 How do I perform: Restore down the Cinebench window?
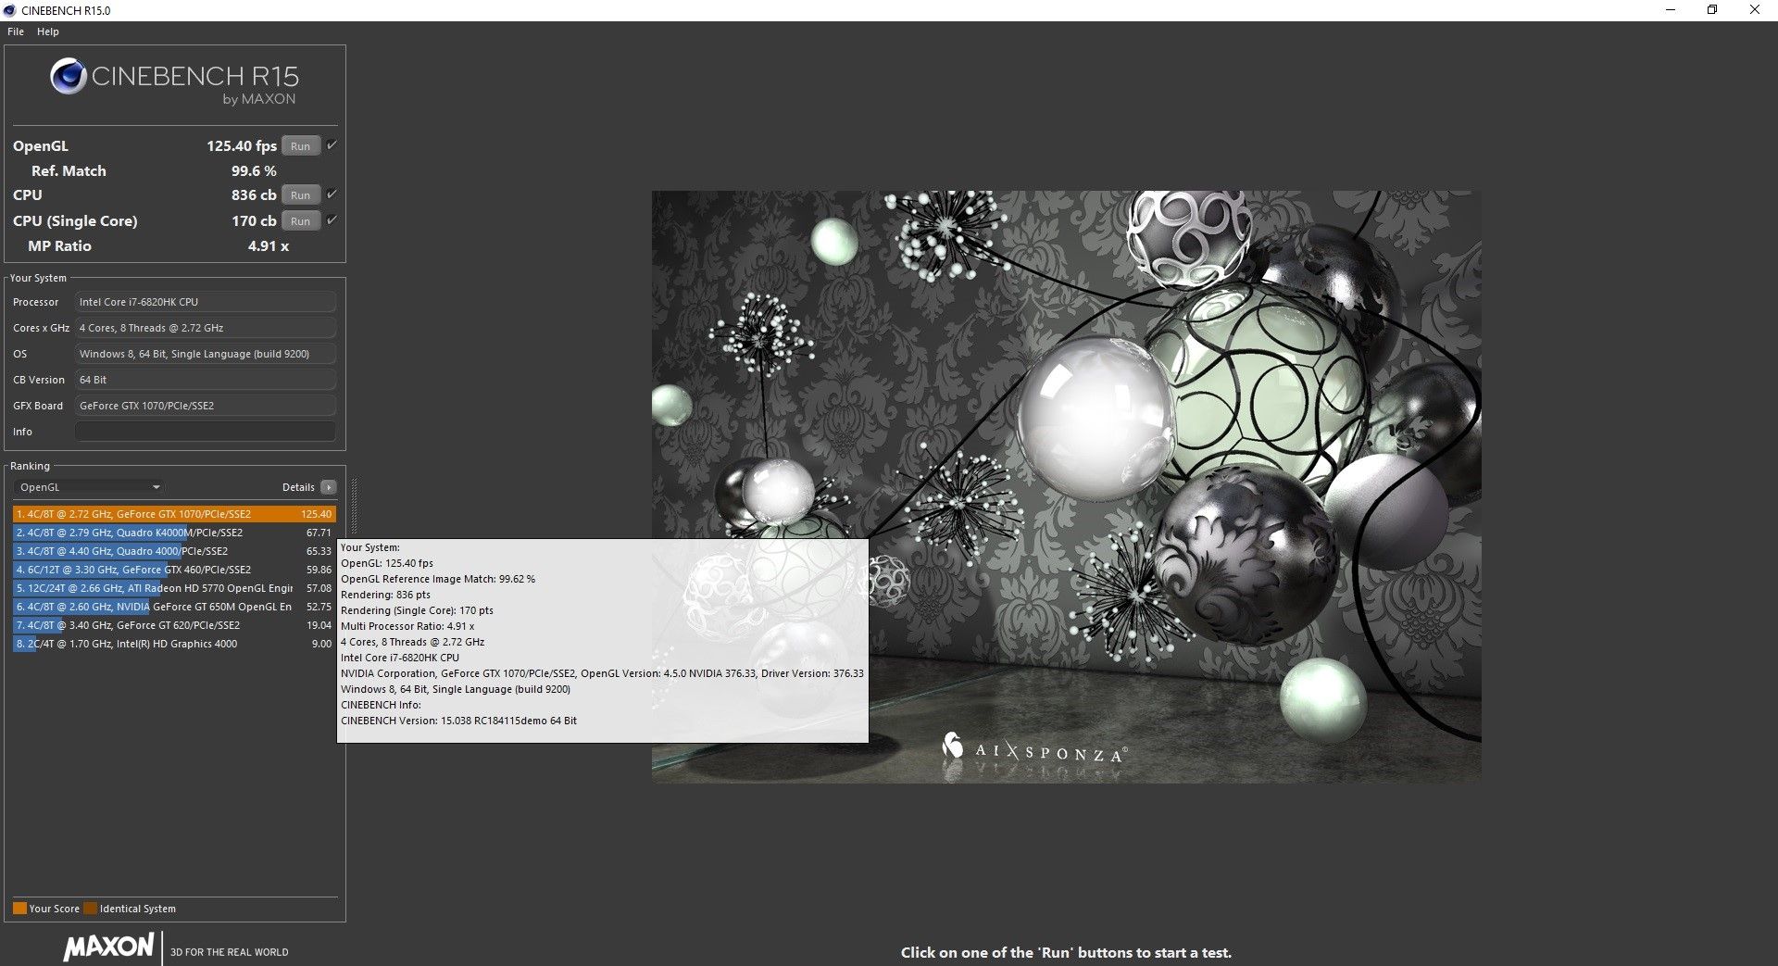tap(1712, 10)
